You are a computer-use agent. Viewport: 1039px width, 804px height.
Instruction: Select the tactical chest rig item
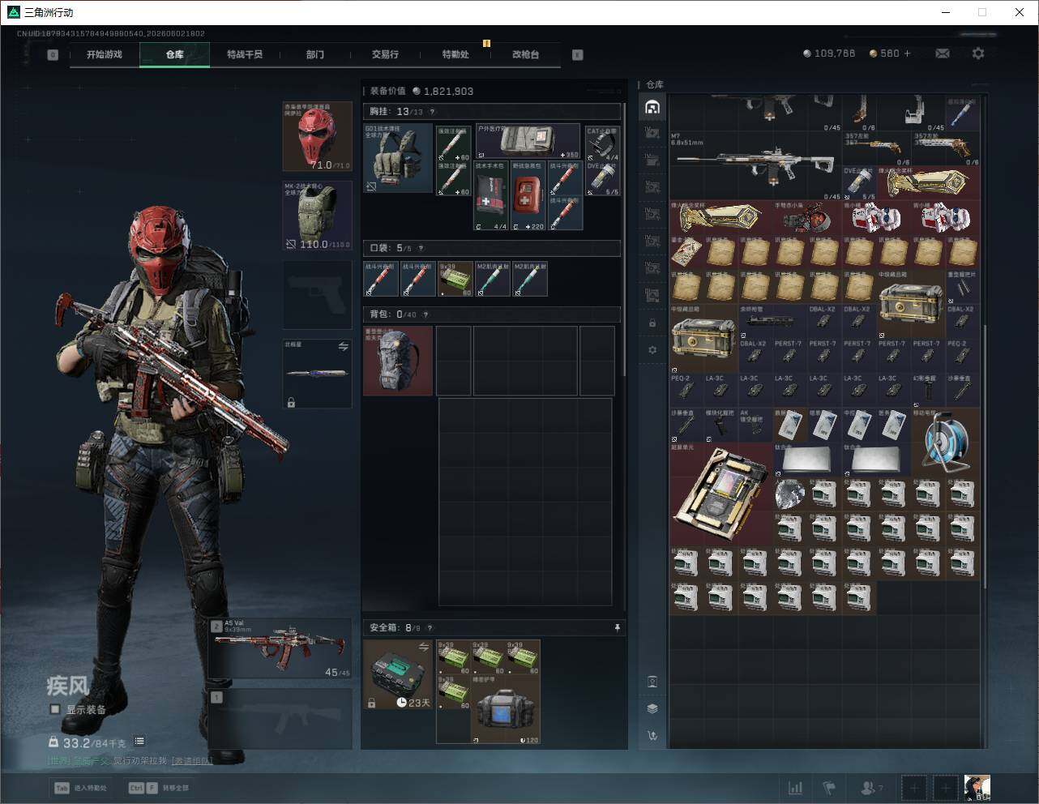[398, 158]
